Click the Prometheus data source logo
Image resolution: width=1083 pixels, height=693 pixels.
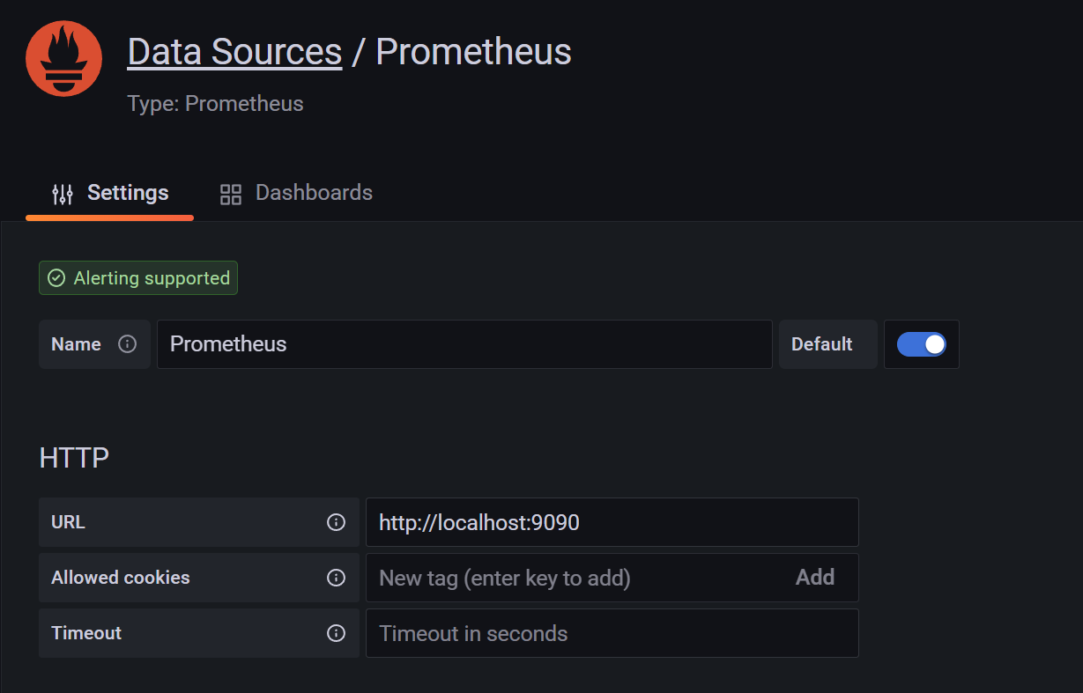tap(63, 58)
